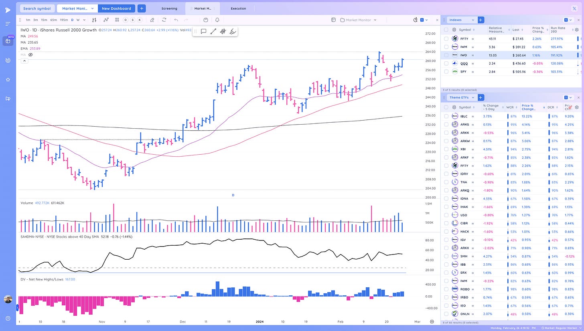The image size is (584, 331).
Task: Check the select-all checkbox in Theme ETFs header
Action: click(446, 107)
